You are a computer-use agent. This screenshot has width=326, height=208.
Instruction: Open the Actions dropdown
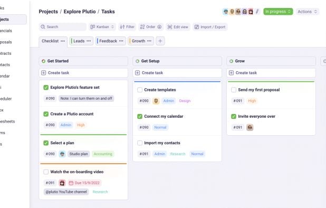tap(308, 12)
